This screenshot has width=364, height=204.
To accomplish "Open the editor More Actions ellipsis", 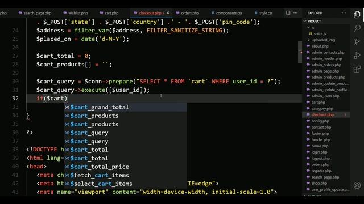I will click(295, 13).
